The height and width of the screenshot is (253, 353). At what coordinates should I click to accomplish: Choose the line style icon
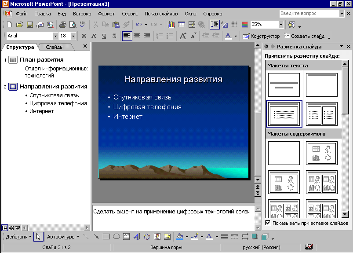click(224, 237)
